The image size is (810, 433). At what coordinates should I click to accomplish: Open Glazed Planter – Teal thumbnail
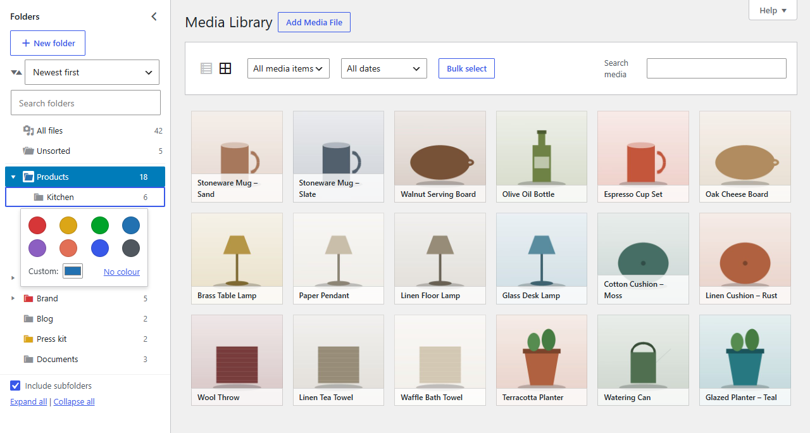pyautogui.click(x=745, y=360)
